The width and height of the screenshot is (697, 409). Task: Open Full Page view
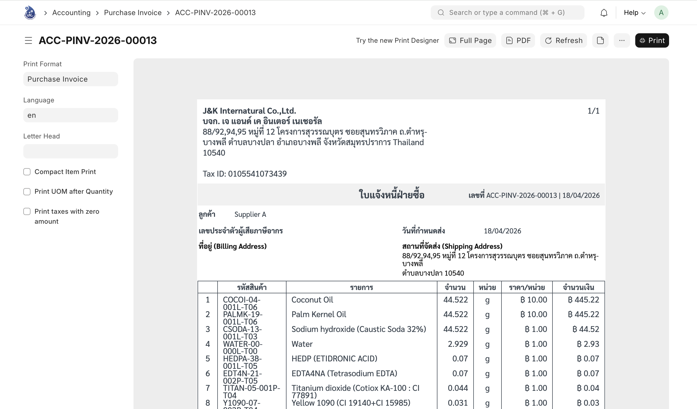[470, 41]
